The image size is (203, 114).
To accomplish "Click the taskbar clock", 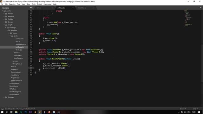I will click(x=194, y=112).
